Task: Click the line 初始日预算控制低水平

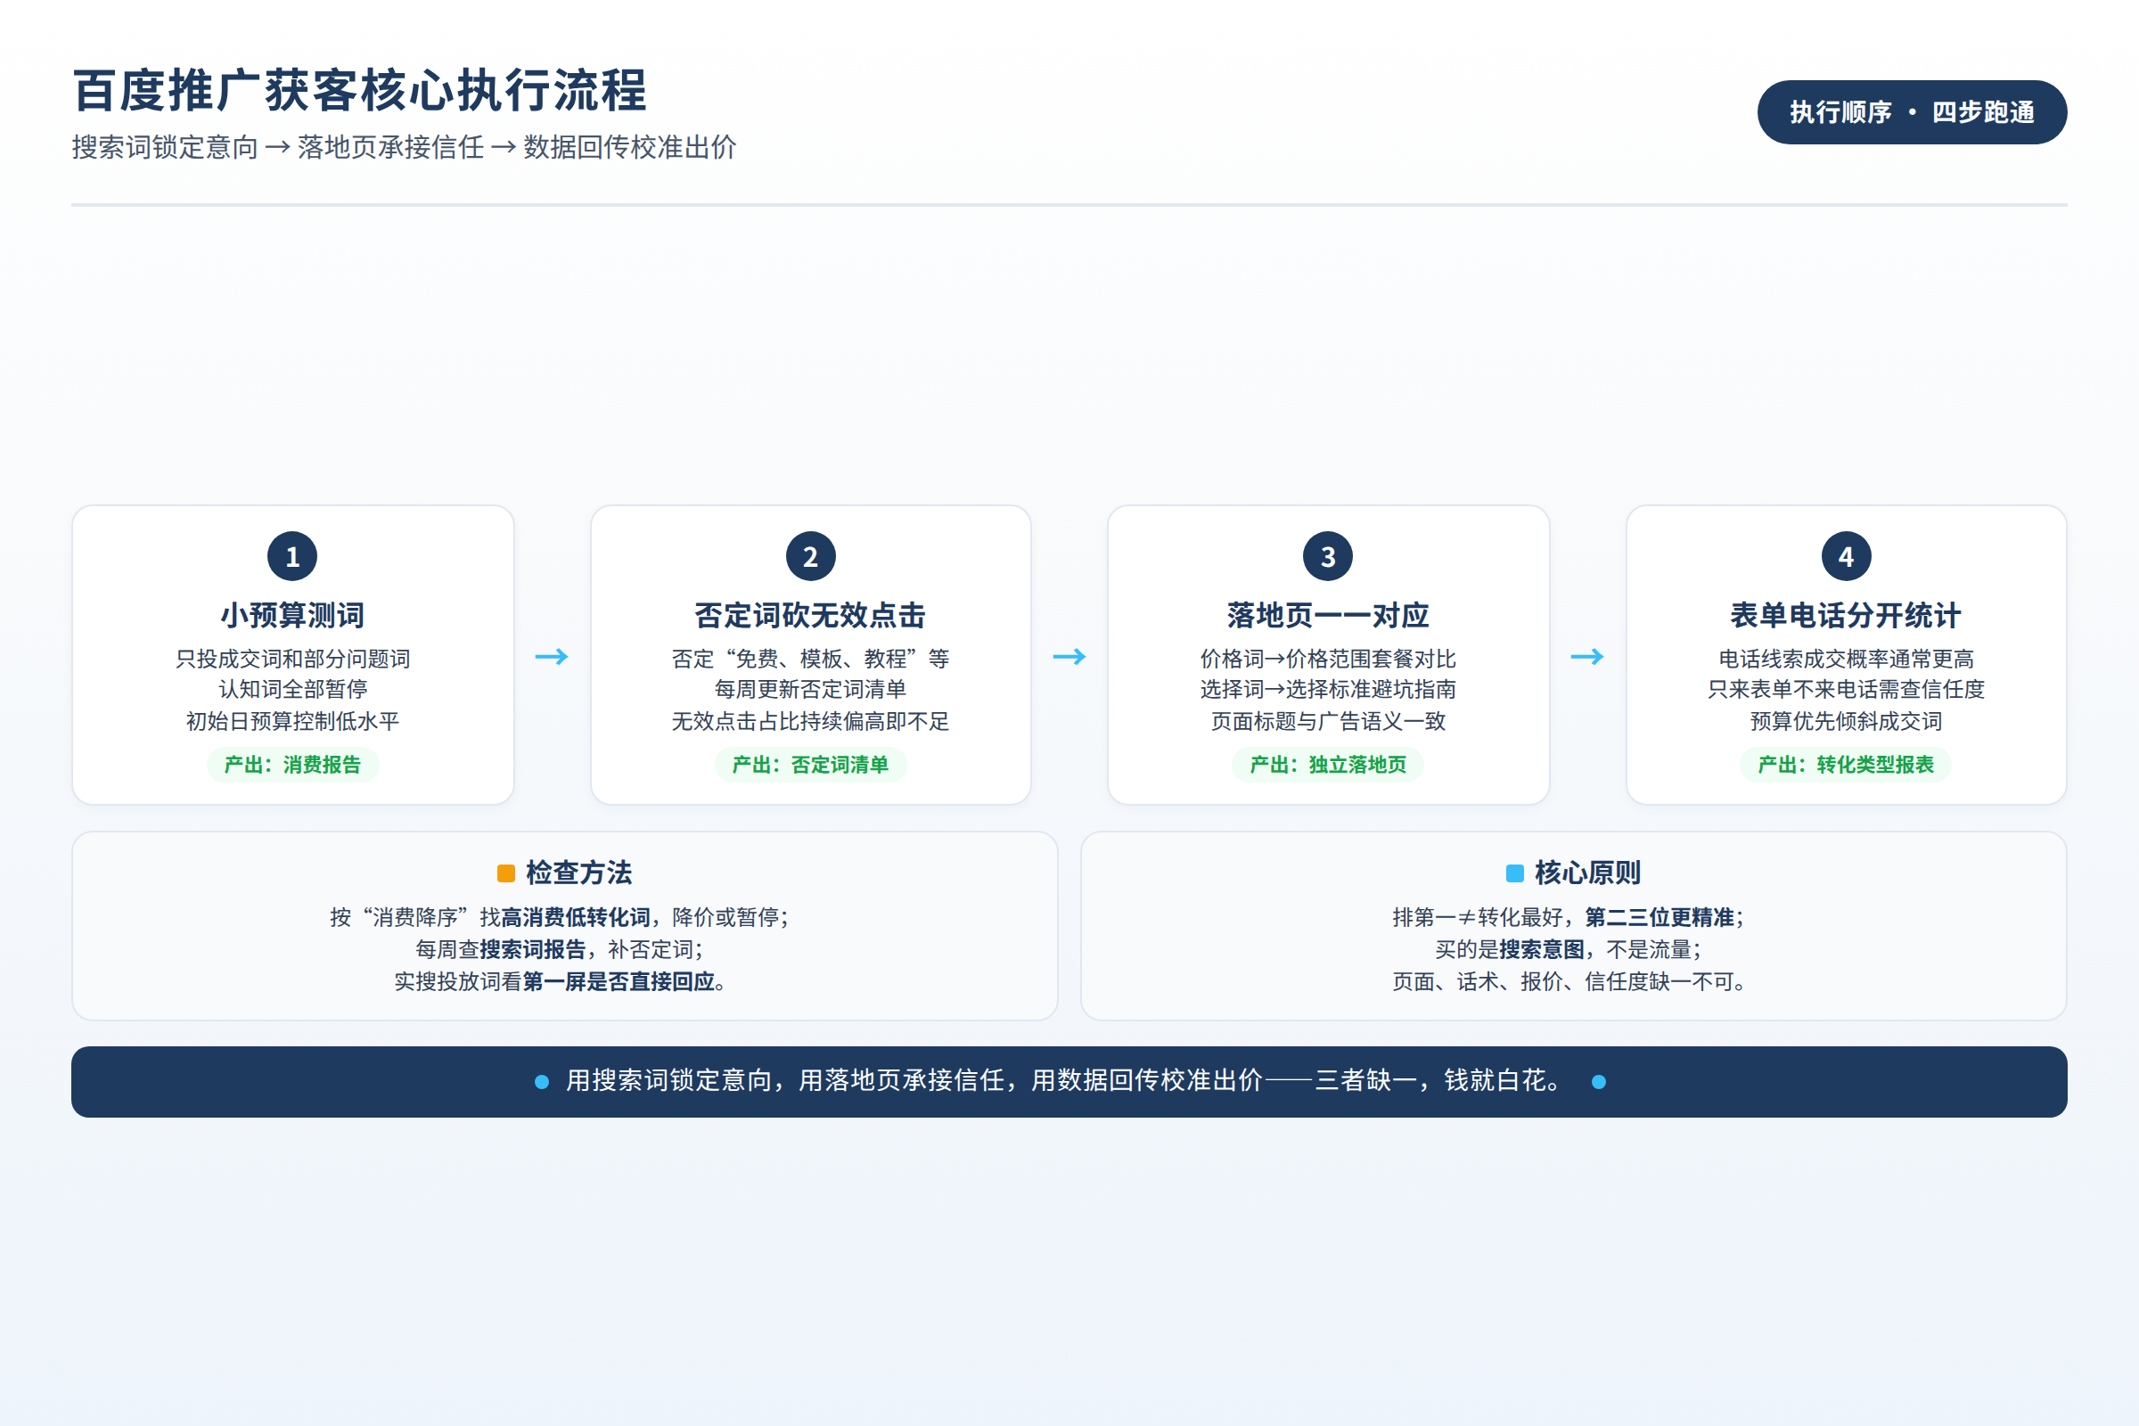Action: pyautogui.click(x=293, y=721)
